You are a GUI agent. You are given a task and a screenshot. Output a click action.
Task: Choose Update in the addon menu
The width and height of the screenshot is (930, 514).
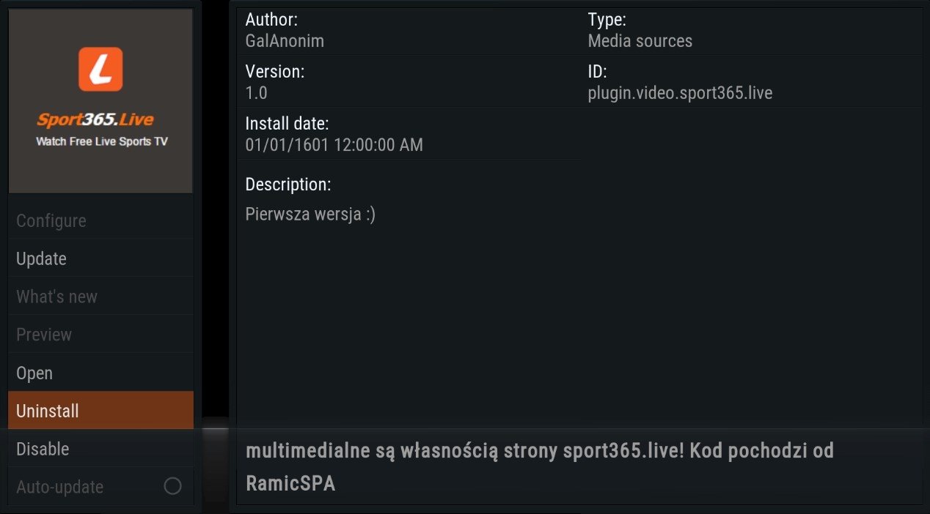click(x=101, y=258)
